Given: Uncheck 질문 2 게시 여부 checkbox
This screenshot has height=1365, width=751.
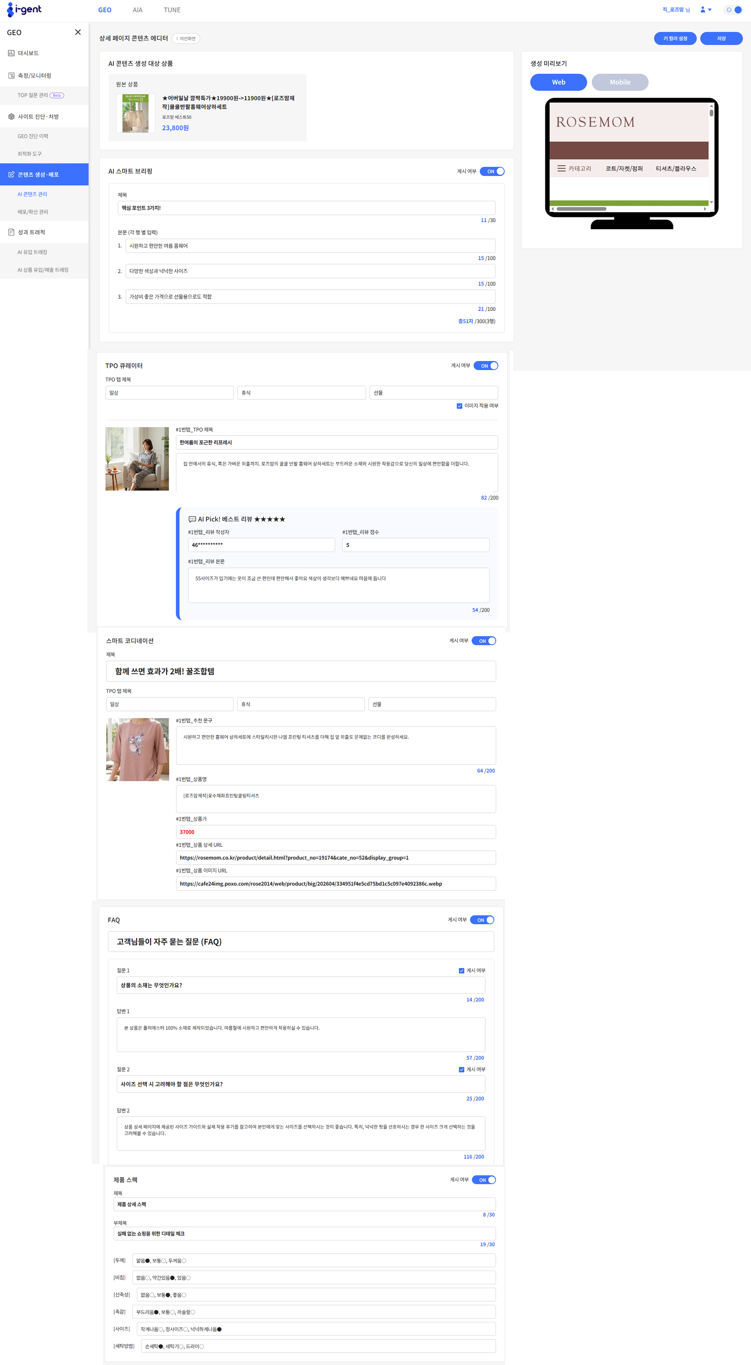Looking at the screenshot, I should tap(461, 1069).
